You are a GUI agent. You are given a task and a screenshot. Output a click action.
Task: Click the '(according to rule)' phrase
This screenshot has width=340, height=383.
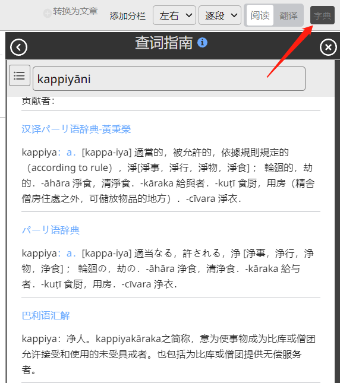(x=69, y=168)
